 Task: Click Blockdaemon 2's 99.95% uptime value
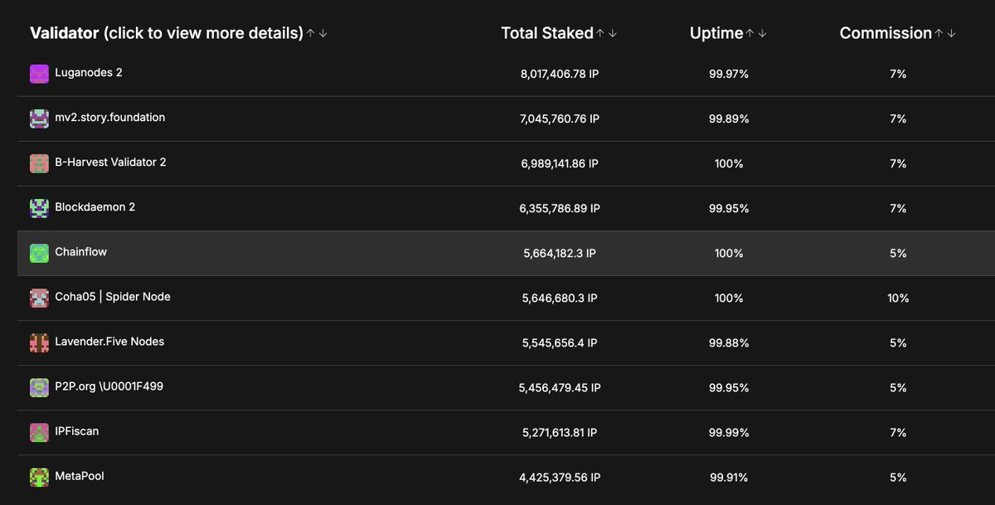(729, 208)
